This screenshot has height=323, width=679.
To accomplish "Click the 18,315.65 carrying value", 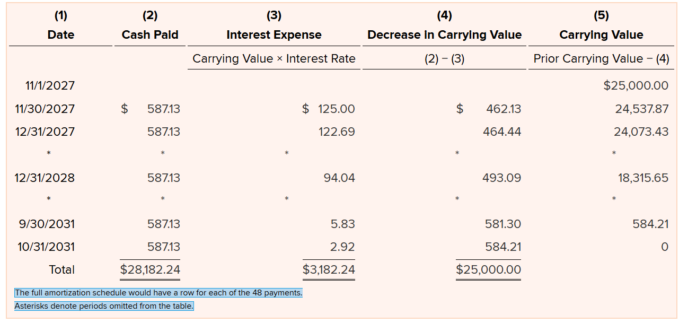I will pos(643,178).
